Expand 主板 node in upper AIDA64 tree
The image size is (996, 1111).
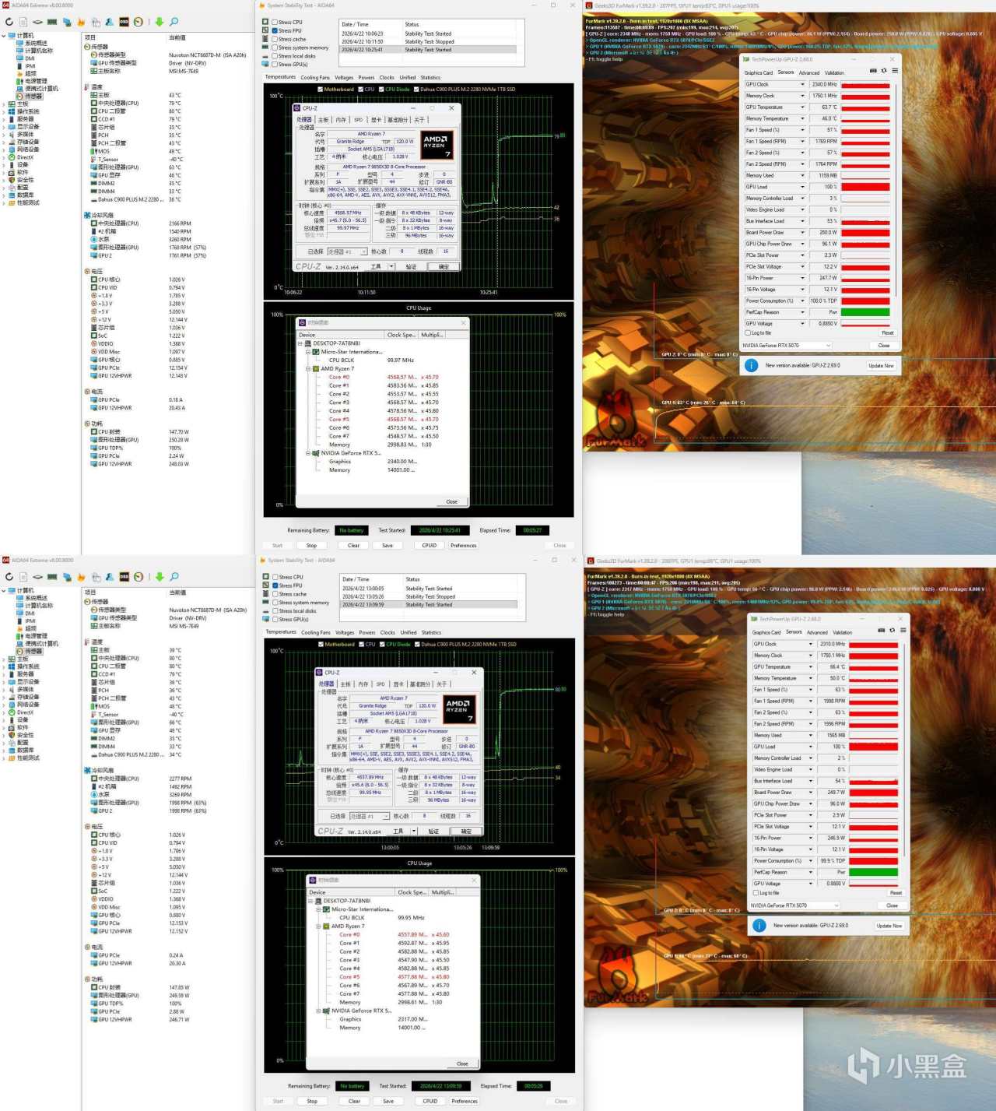[x=4, y=104]
